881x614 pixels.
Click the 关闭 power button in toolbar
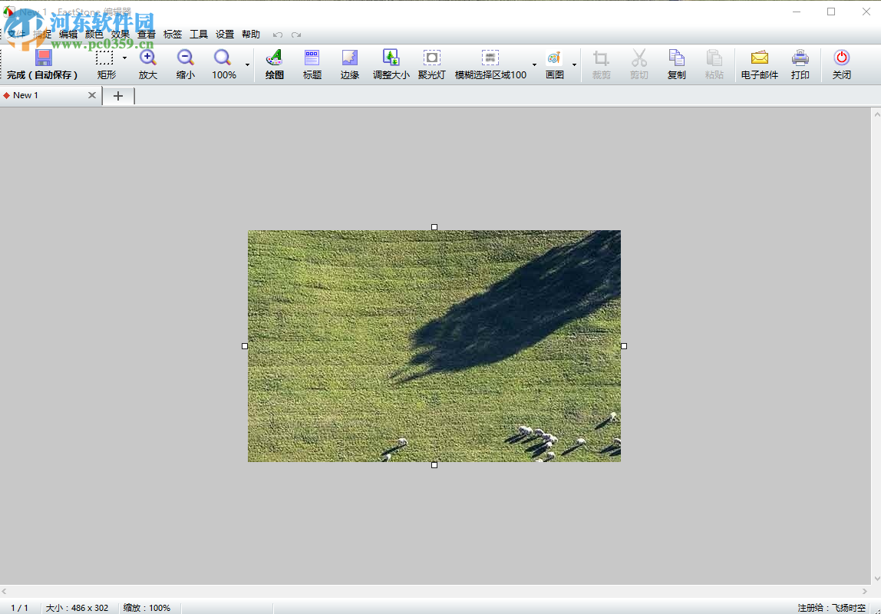pos(841,58)
